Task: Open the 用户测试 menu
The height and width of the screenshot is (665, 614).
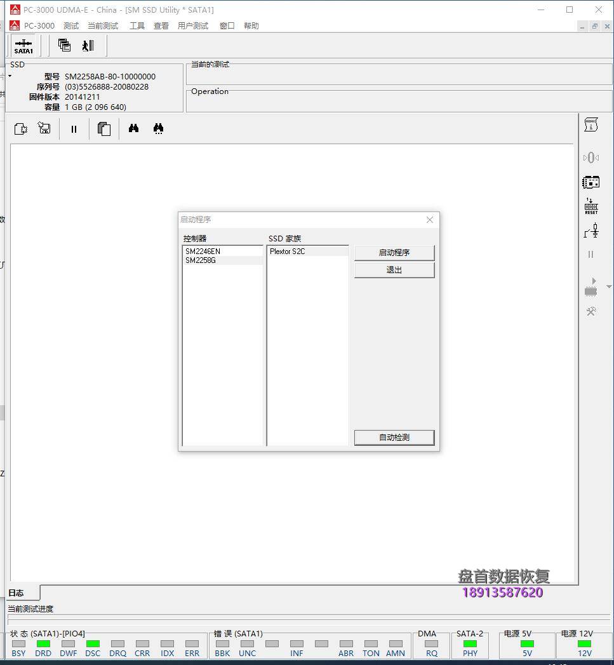Action: [x=193, y=26]
